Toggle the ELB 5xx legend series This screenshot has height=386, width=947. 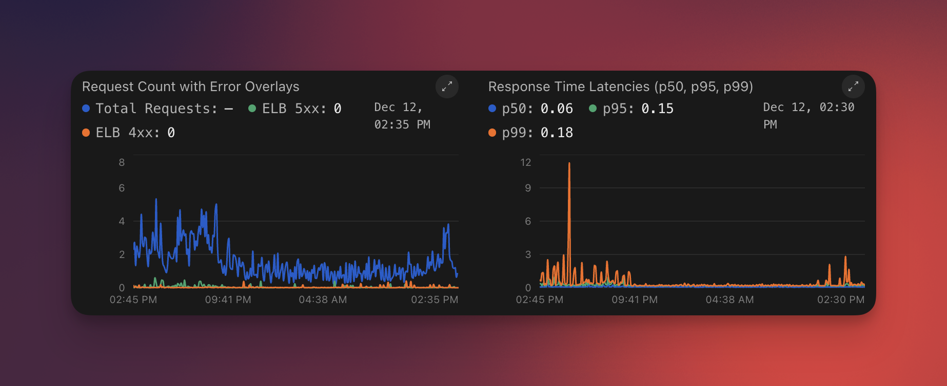(x=295, y=109)
